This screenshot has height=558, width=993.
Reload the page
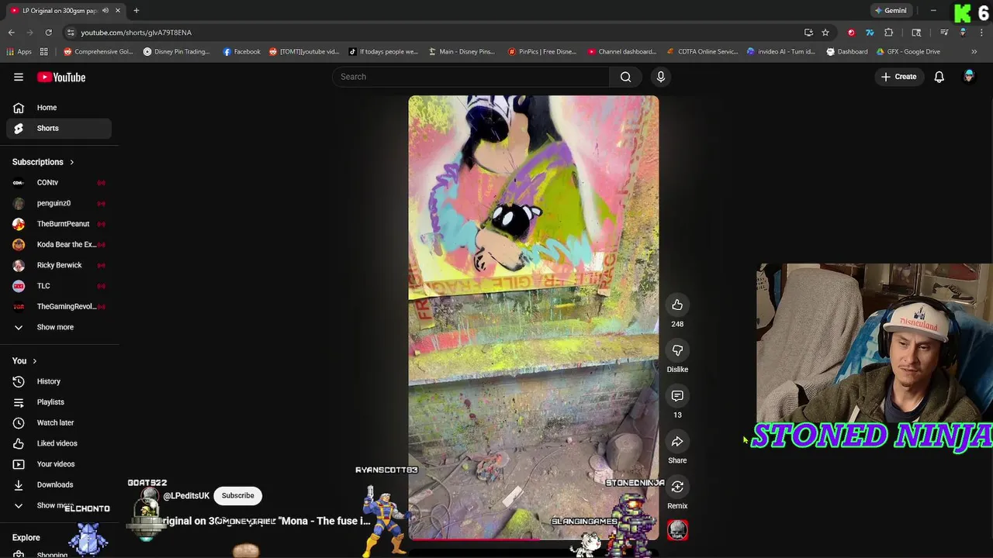coord(48,33)
